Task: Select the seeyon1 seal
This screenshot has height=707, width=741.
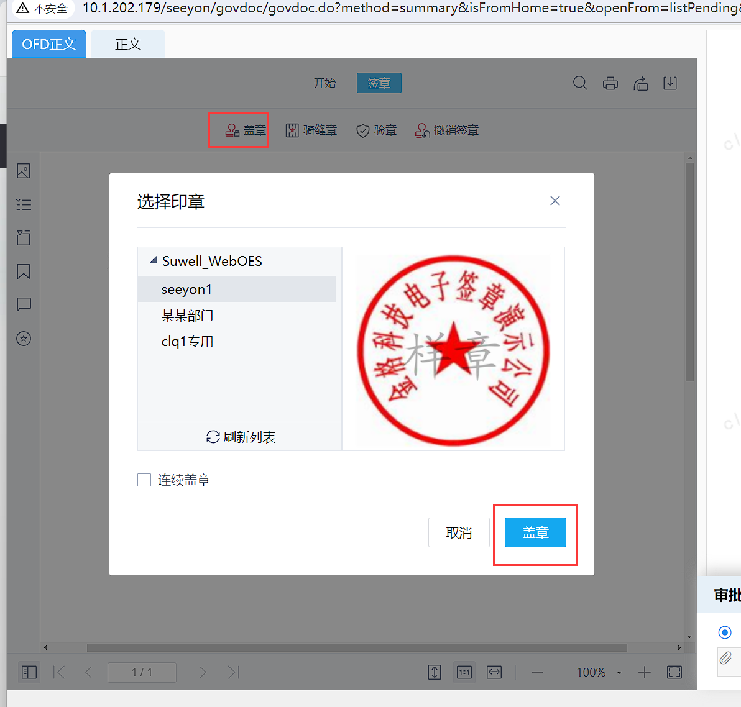Action: [236, 289]
